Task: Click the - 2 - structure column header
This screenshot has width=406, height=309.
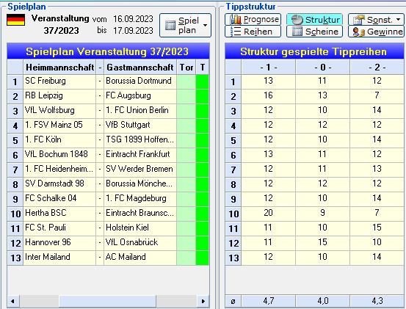Action: click(x=377, y=68)
